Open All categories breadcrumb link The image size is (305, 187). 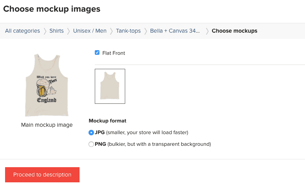click(x=22, y=31)
